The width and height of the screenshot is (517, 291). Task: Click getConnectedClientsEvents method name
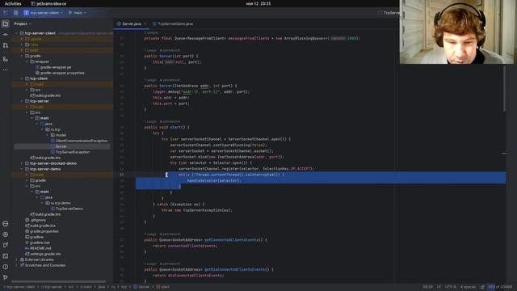pos(231,240)
